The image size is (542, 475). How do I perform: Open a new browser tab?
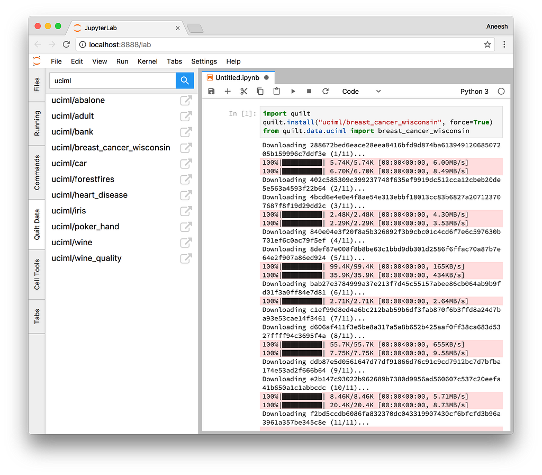pyautogui.click(x=195, y=29)
